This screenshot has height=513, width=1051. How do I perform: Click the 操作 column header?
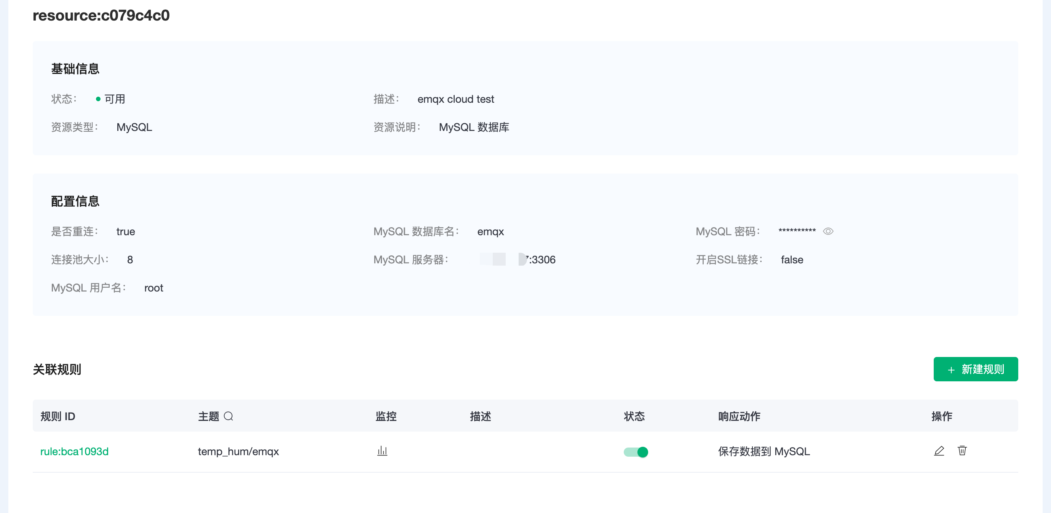point(942,416)
